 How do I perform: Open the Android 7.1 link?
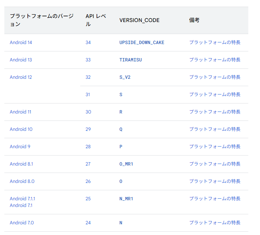tap(21, 206)
